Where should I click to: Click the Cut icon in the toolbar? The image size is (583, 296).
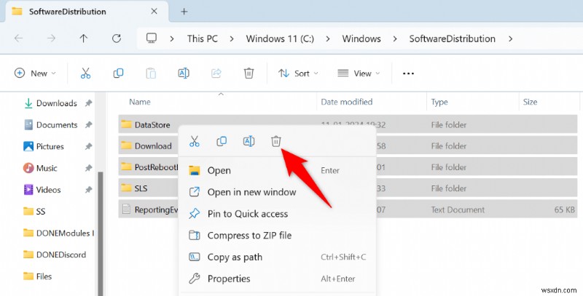(85, 73)
